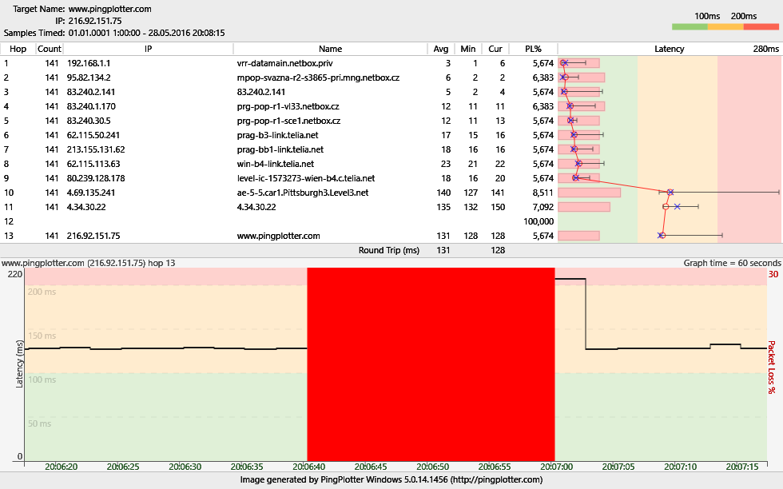Click the 280ms latency scale label
Image resolution: width=783 pixels, height=489 pixels.
[766, 49]
